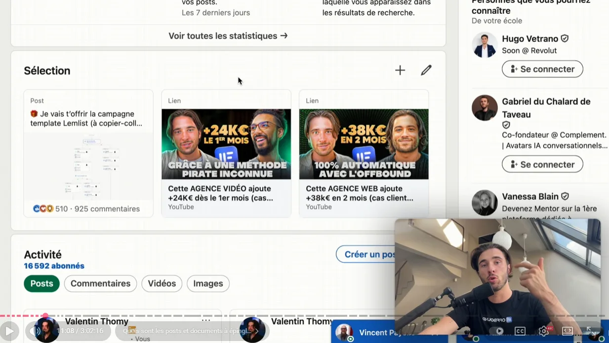
Task: Edit the Sélection section with pencil icon
Action: point(426,70)
